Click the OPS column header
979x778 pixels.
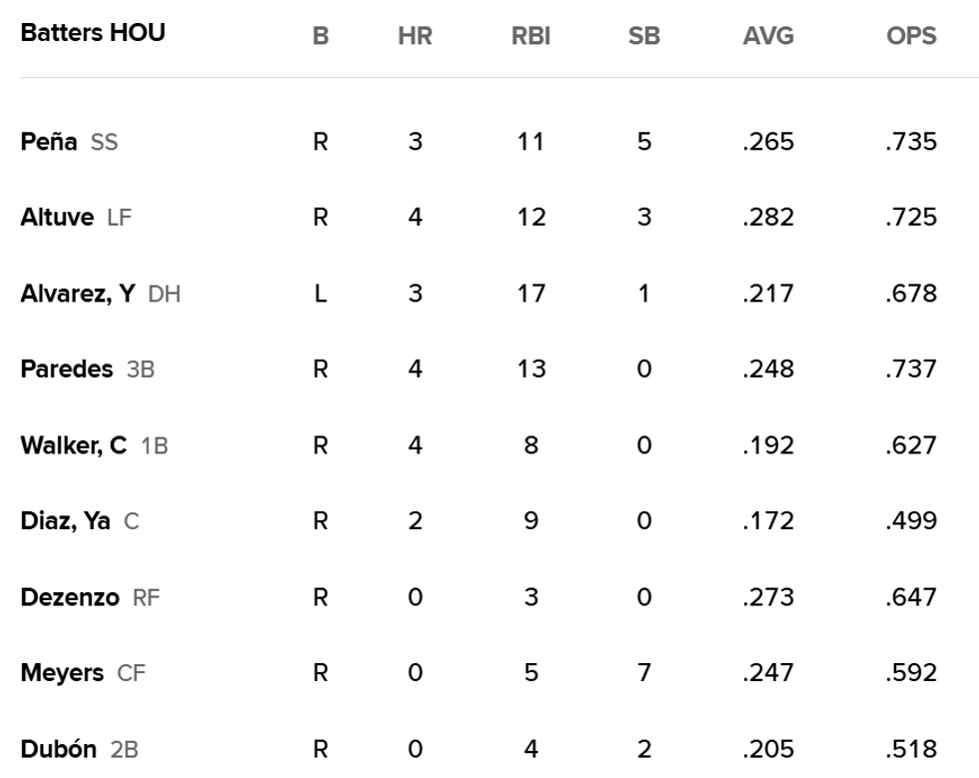point(911,37)
